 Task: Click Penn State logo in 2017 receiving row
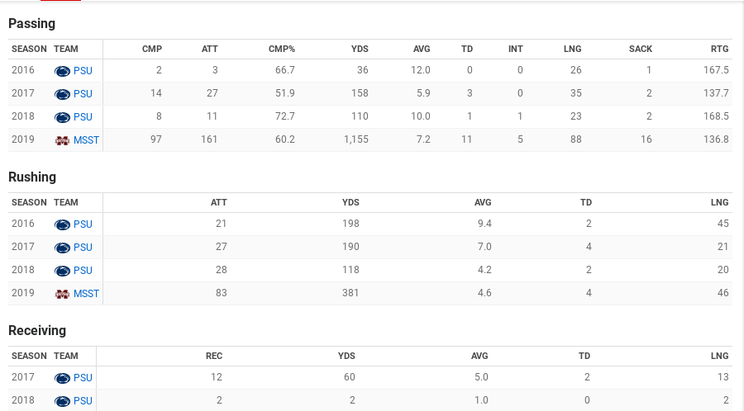point(62,378)
